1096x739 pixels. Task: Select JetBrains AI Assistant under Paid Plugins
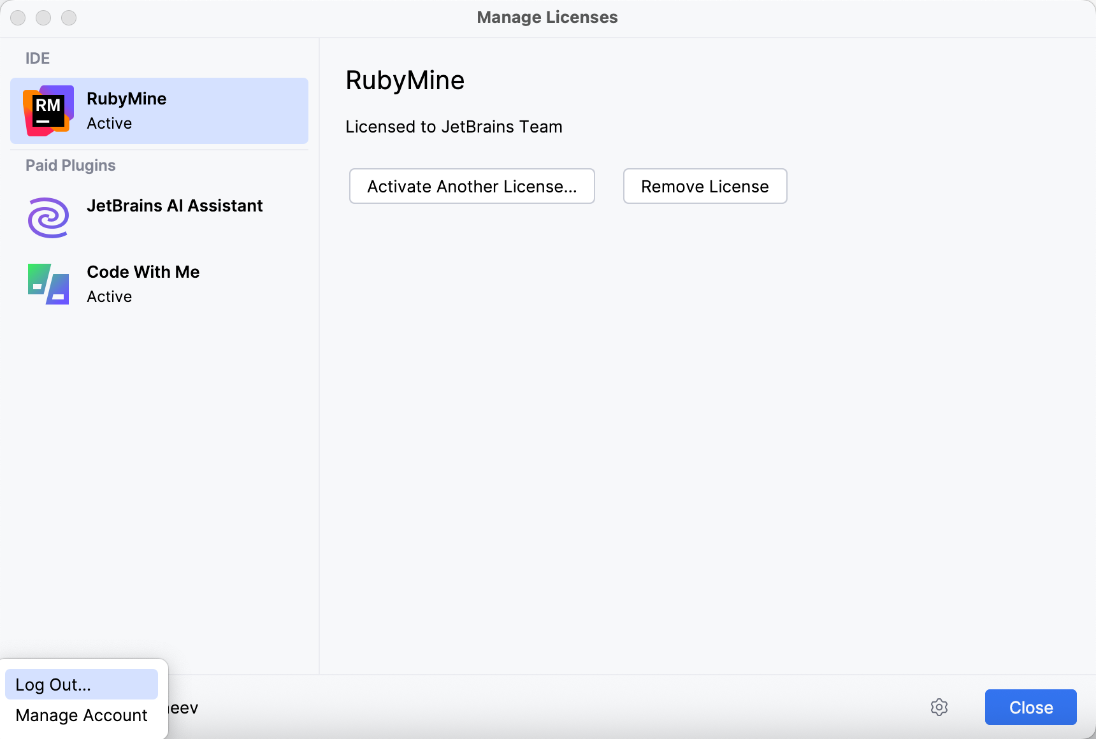click(175, 205)
